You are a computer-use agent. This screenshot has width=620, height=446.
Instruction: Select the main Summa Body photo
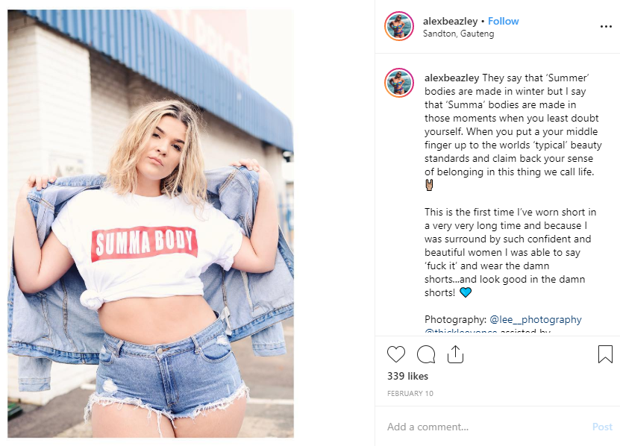point(151,224)
